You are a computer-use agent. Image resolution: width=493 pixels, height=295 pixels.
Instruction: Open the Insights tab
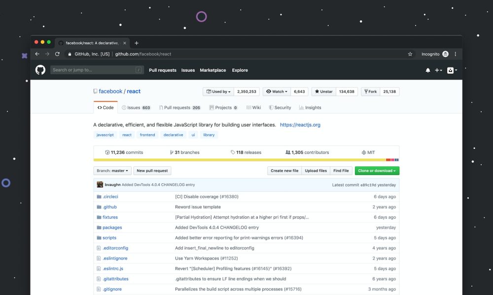click(x=310, y=108)
